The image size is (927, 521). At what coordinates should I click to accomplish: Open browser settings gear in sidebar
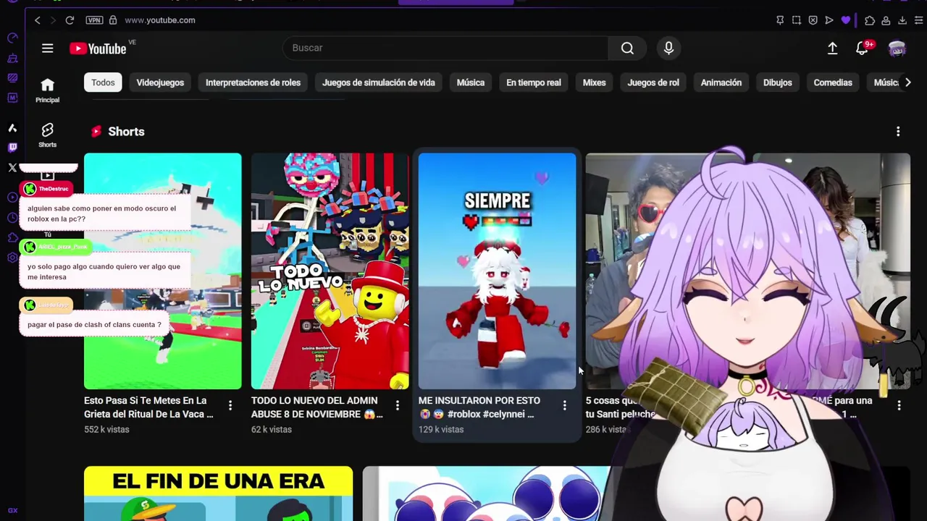[x=12, y=258]
